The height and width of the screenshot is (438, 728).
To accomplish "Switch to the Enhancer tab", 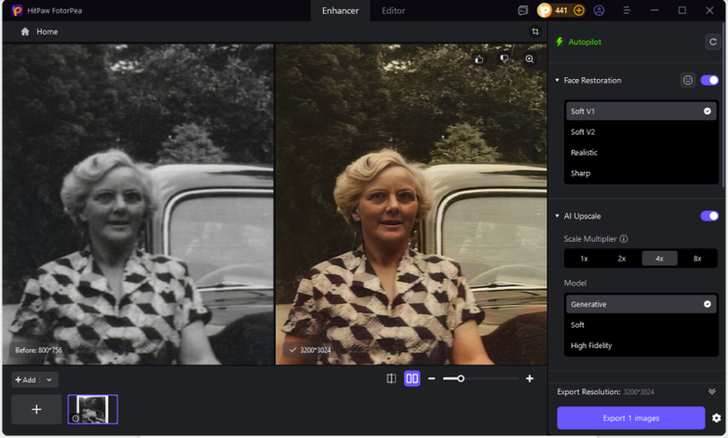I will 341,10.
